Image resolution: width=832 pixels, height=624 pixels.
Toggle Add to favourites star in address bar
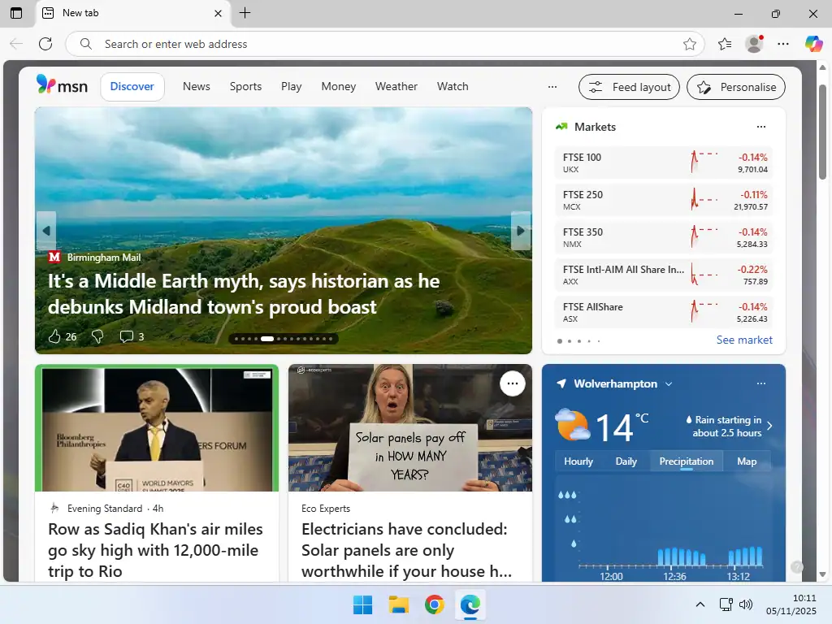pos(690,44)
